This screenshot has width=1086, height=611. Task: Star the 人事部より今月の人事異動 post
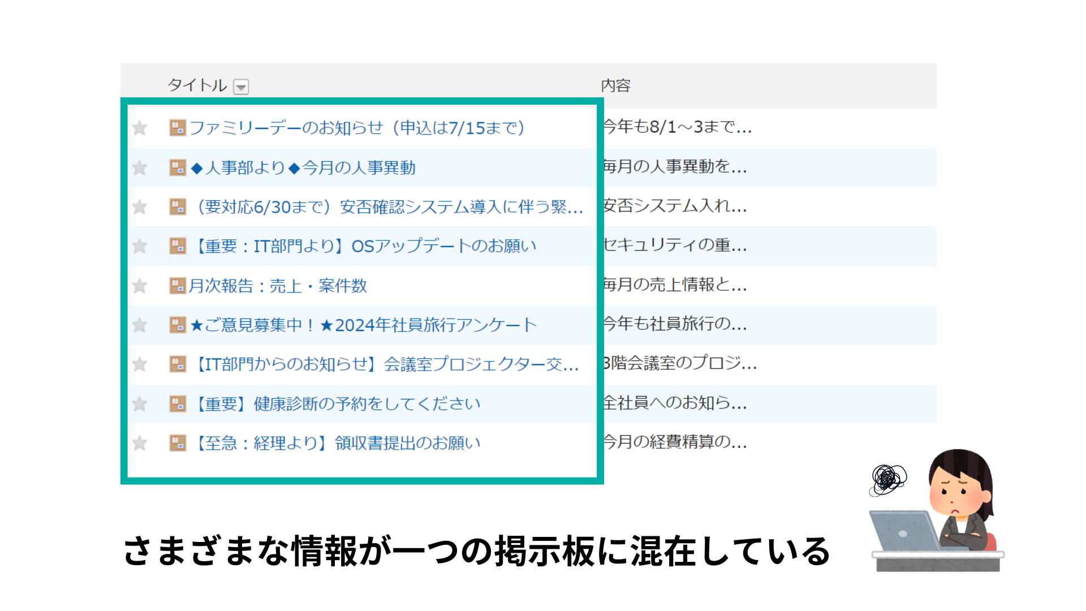coord(140,167)
